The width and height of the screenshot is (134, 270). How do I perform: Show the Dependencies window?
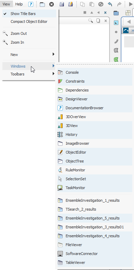pyautogui.click(x=95, y=90)
